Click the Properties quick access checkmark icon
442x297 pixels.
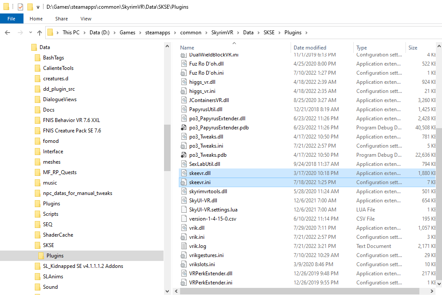click(20, 7)
